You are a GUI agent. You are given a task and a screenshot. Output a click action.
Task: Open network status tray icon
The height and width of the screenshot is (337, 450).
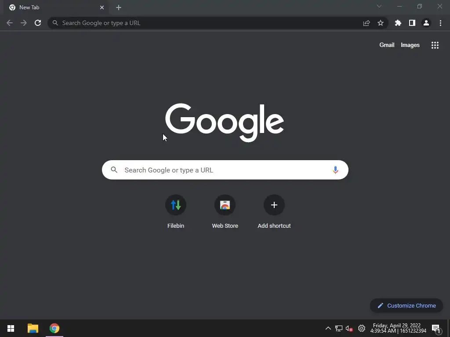click(339, 328)
